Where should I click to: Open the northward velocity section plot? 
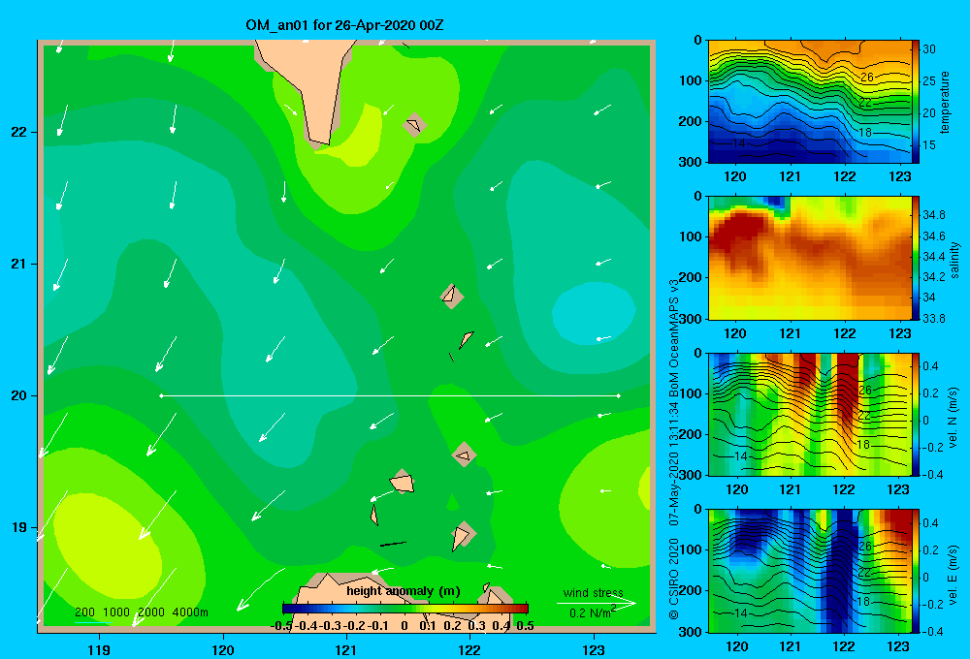click(809, 414)
